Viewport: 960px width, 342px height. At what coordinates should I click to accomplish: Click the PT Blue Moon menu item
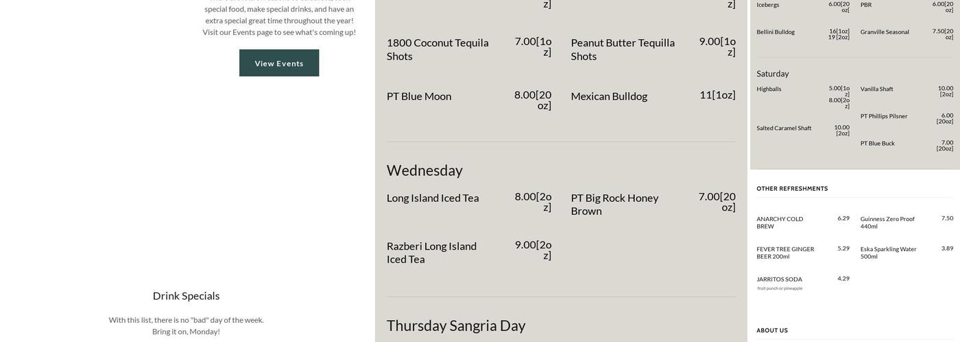click(x=419, y=96)
